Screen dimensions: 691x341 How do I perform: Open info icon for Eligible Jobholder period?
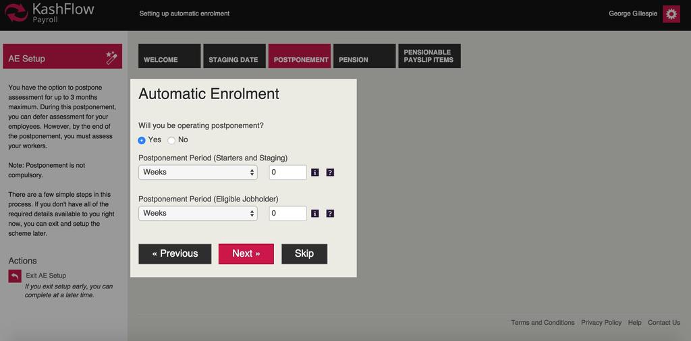point(315,214)
